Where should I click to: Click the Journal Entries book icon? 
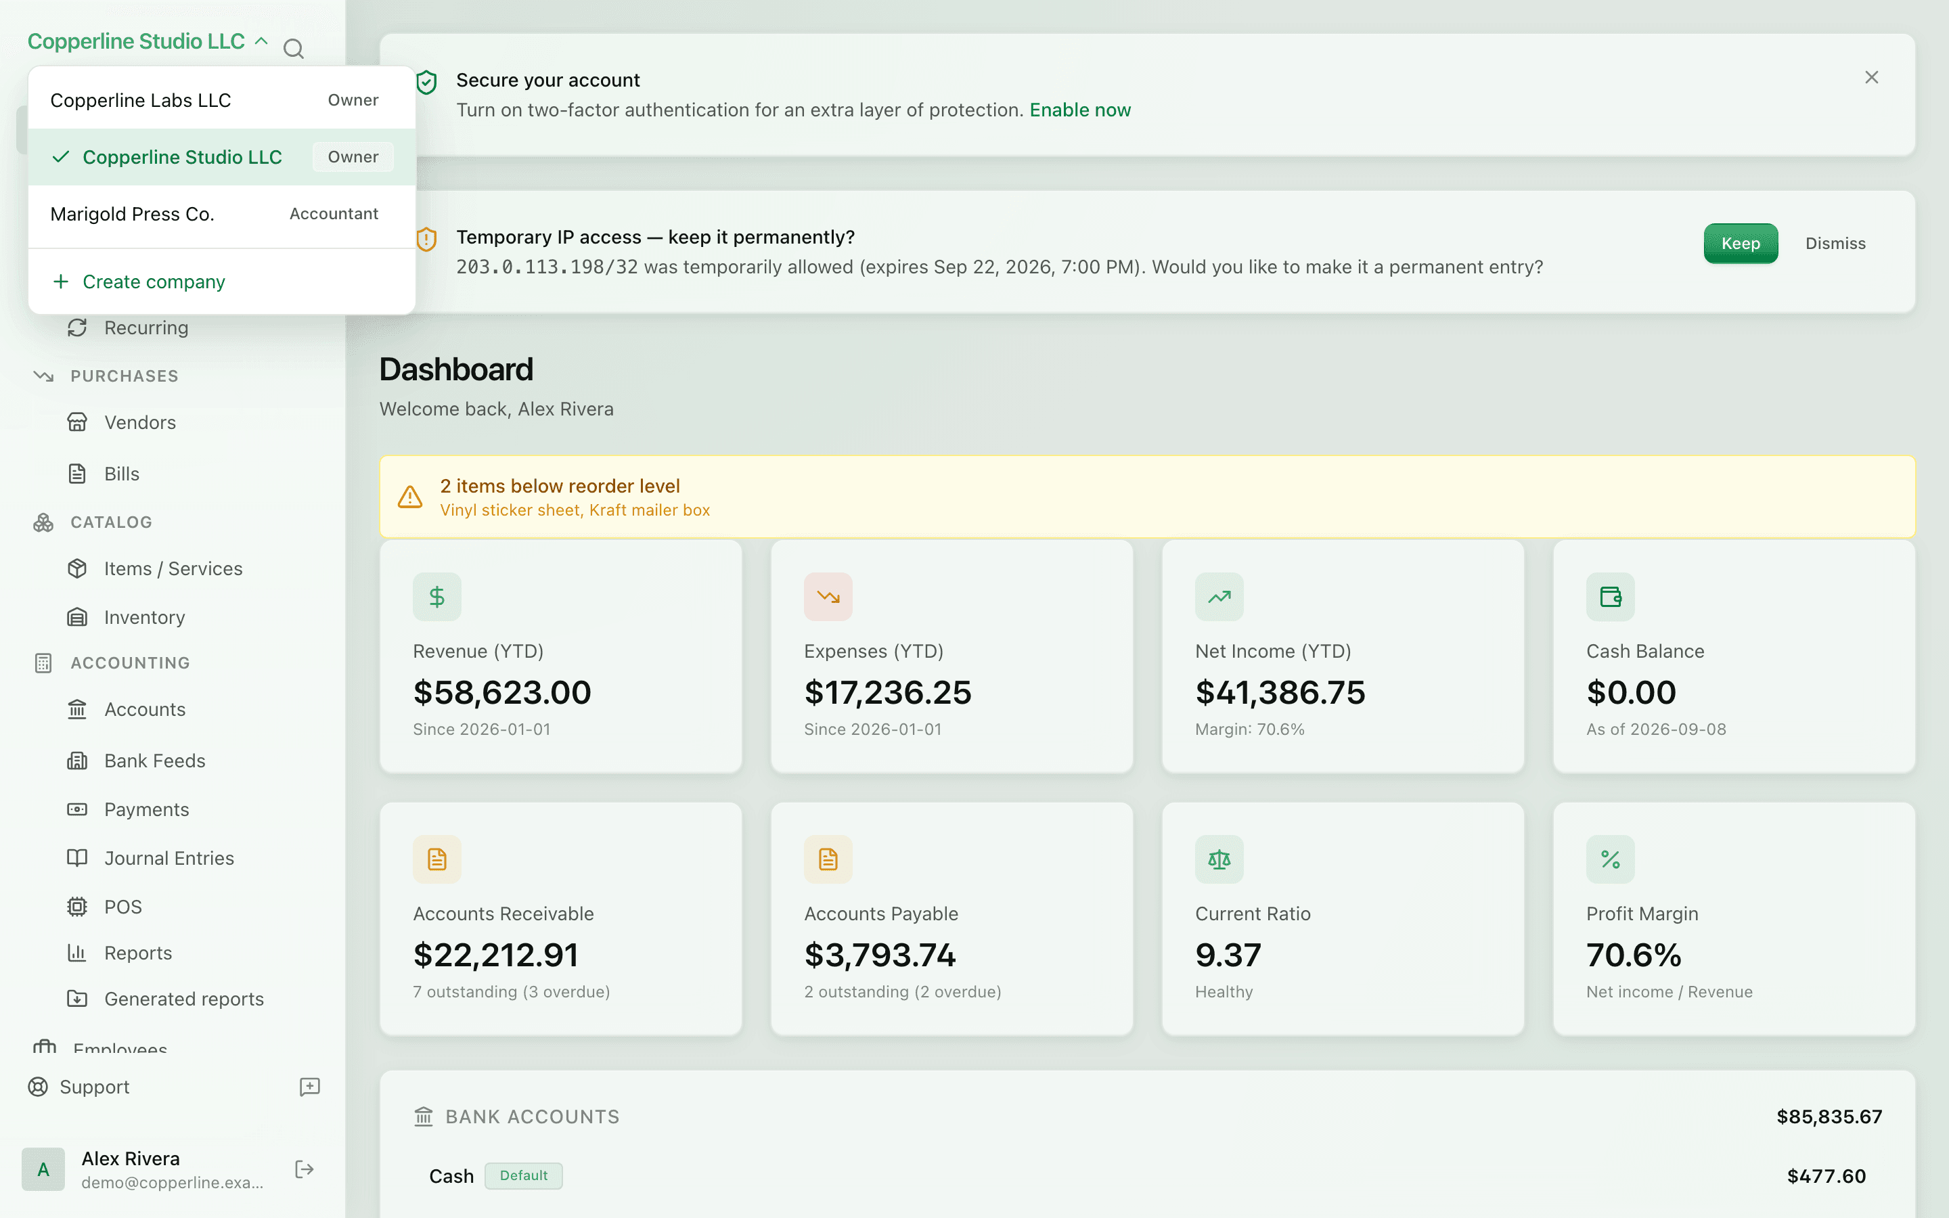pos(77,858)
